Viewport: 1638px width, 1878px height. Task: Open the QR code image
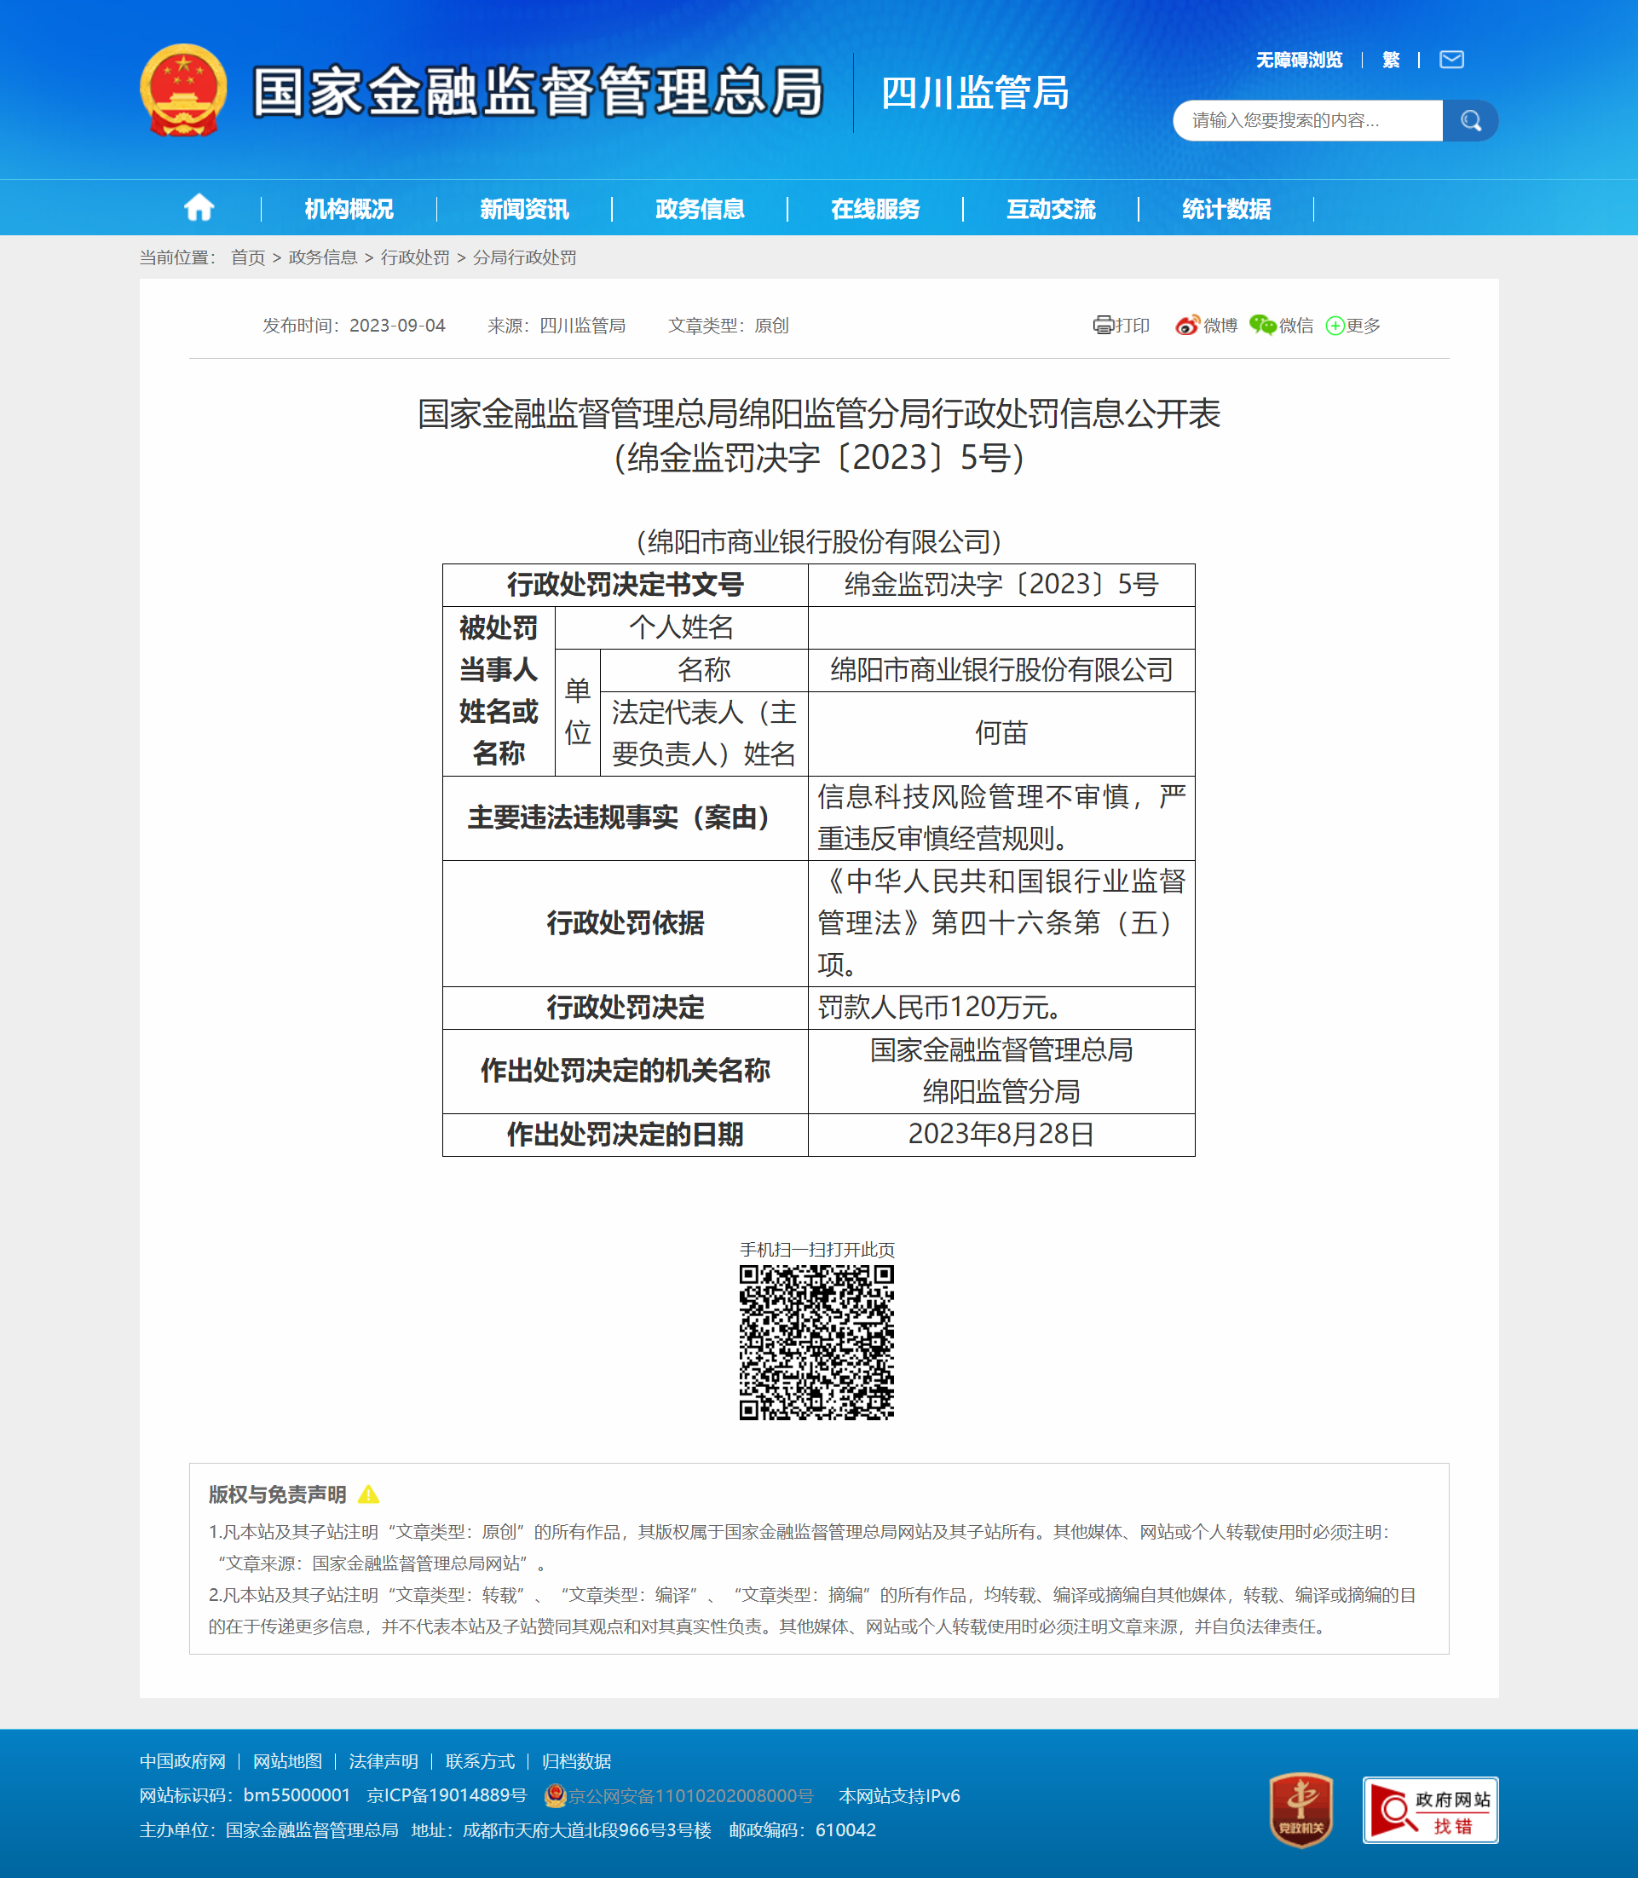816,1342
